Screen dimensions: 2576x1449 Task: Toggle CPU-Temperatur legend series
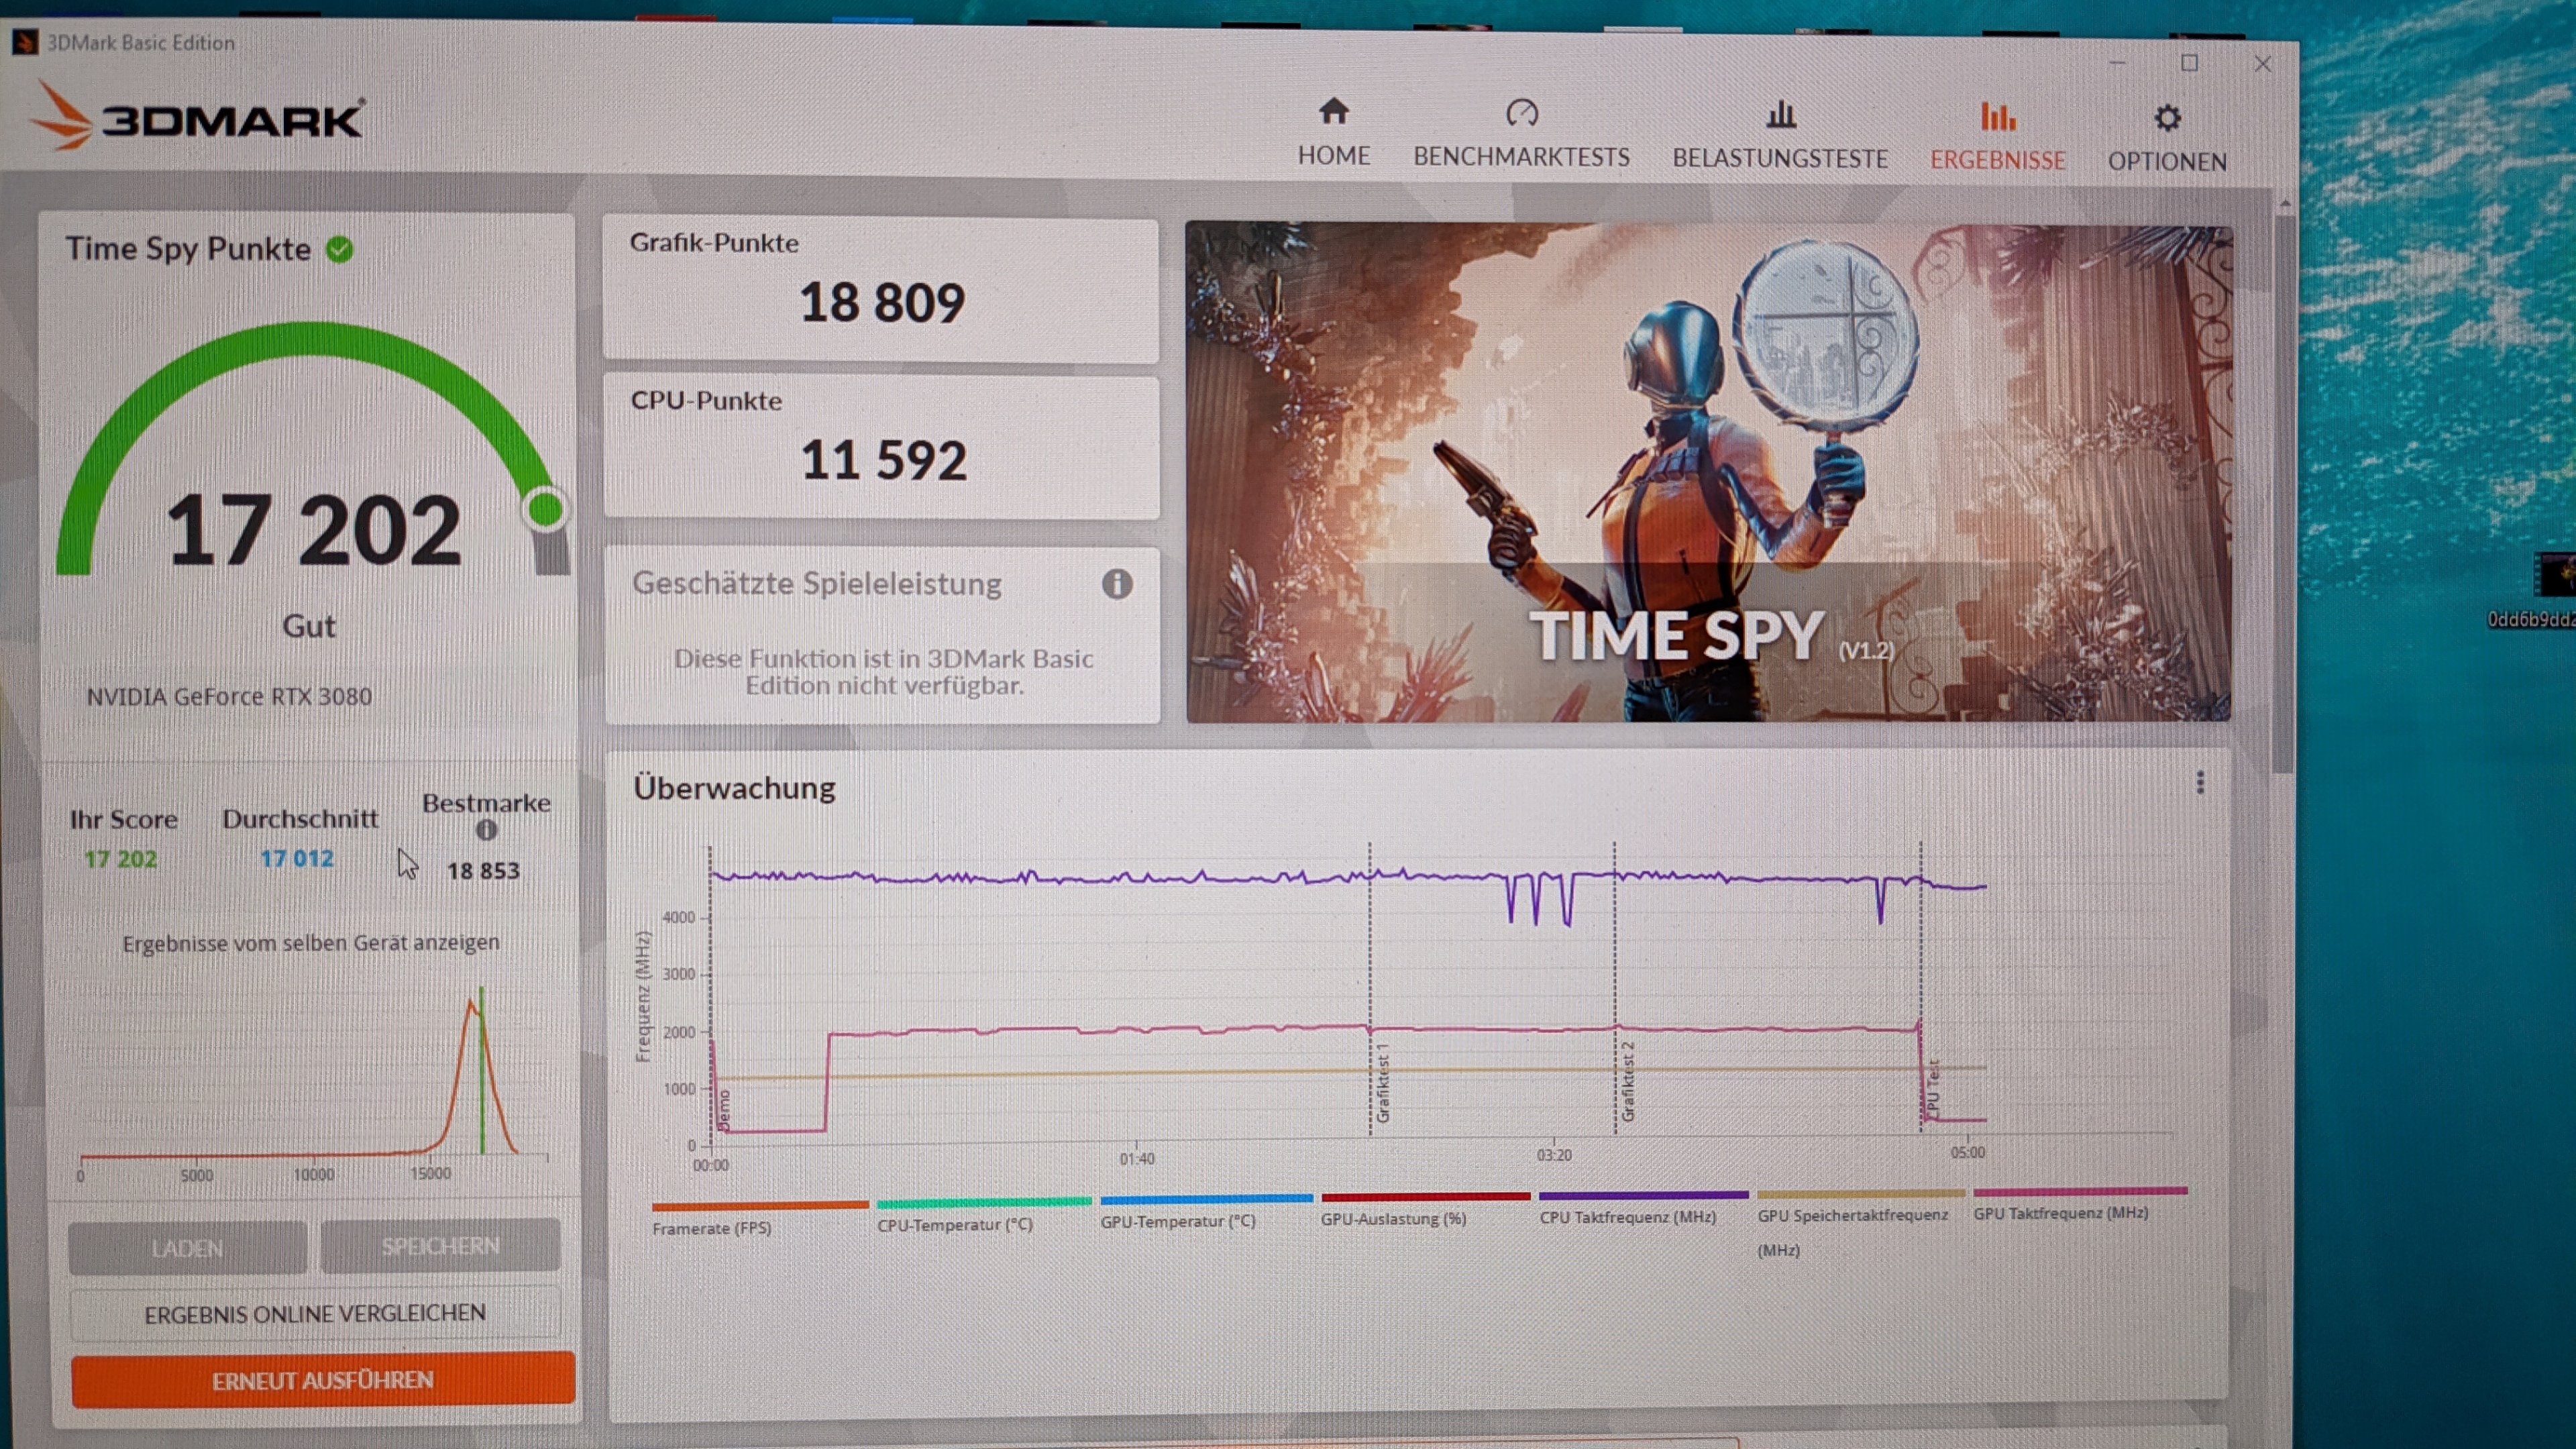(x=954, y=1224)
